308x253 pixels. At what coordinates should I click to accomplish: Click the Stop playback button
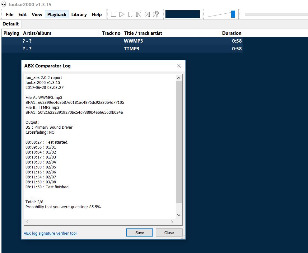(114, 14)
